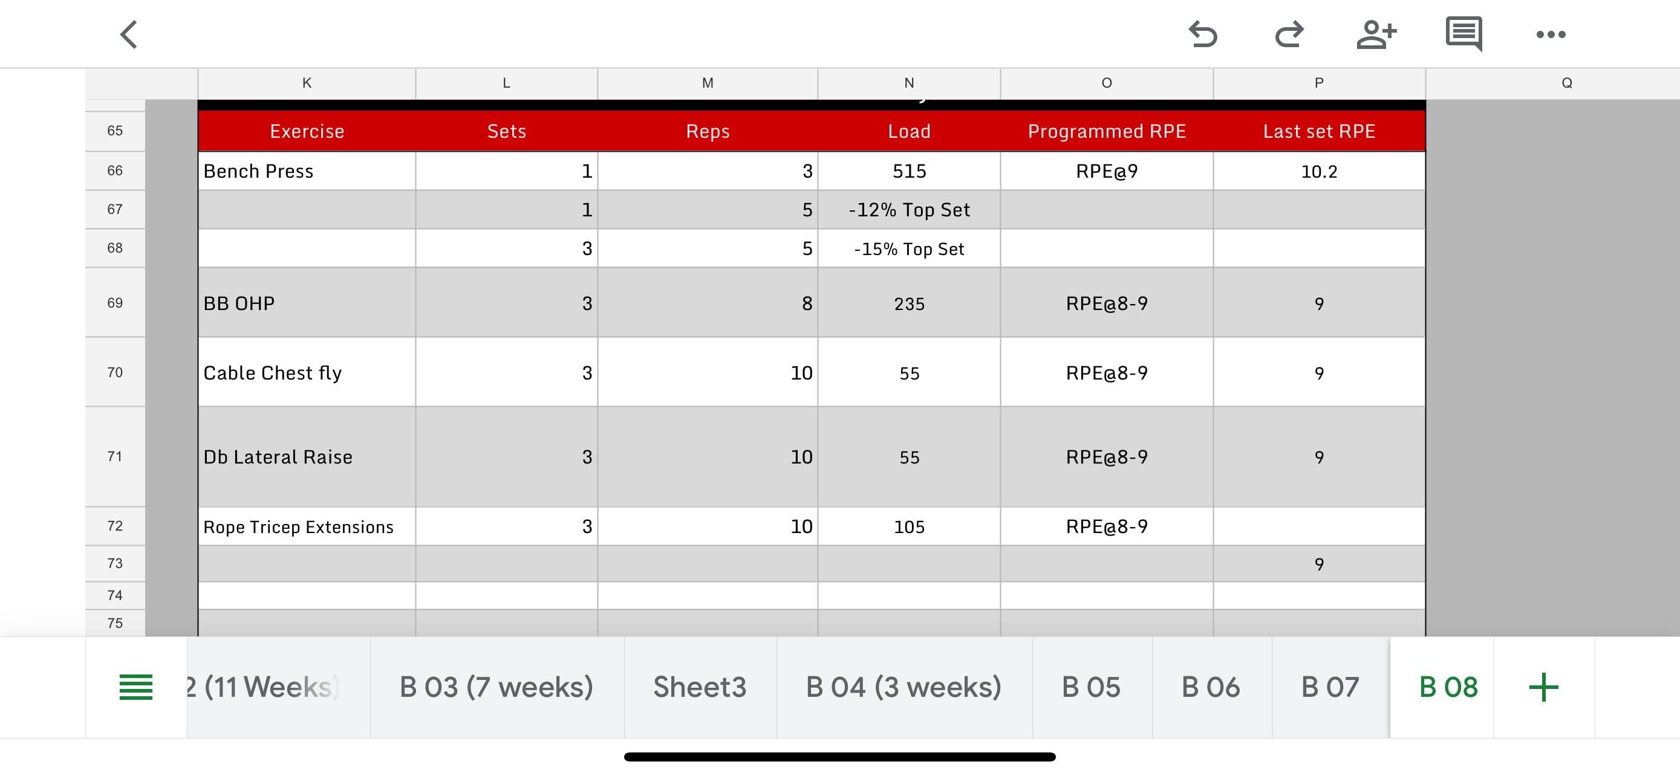Click the Rope Tricep Extensions cell

tap(307, 526)
